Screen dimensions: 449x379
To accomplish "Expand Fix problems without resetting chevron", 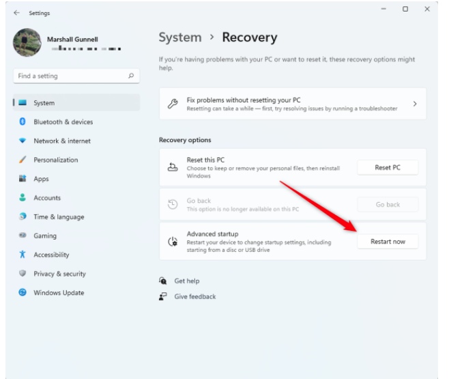I will pyautogui.click(x=415, y=104).
